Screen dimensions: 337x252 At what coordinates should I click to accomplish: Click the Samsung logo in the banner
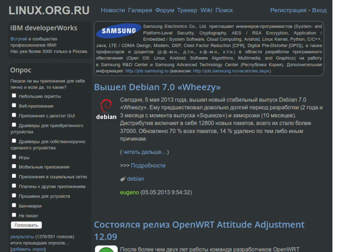click(118, 31)
